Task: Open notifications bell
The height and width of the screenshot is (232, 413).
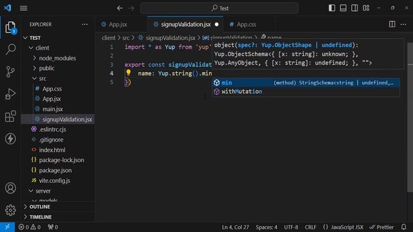Action: [403, 227]
